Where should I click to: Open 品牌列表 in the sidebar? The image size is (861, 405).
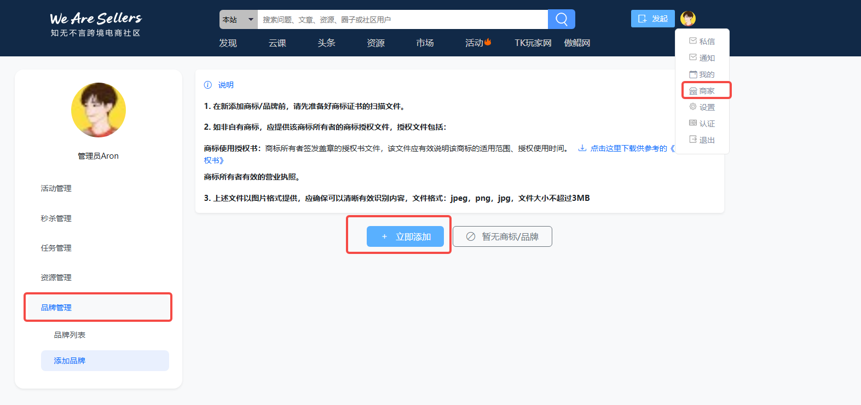[x=70, y=335]
